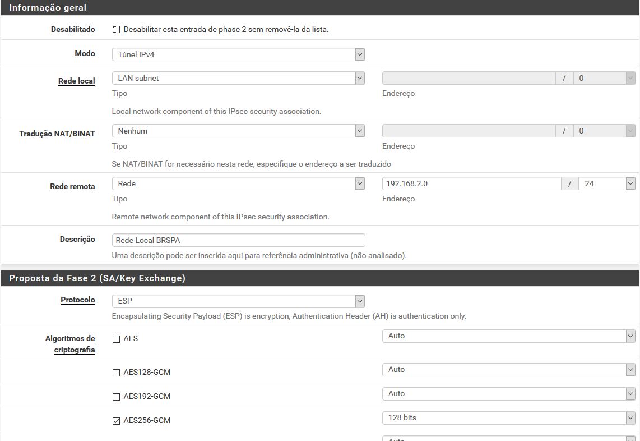Tick the AES192-GCM checkbox
Viewport: 640px width, 441px height.
click(116, 397)
